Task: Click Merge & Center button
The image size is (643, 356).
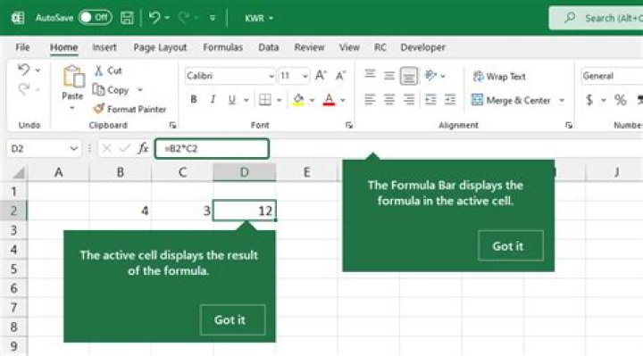Action: coord(511,100)
